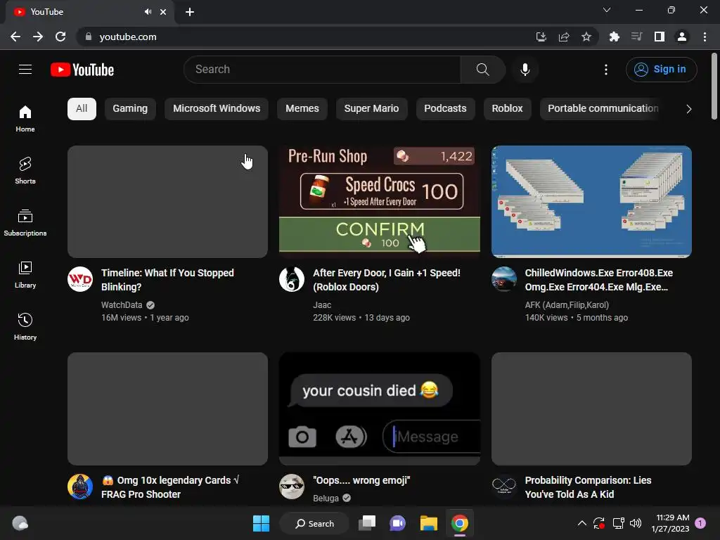720x540 pixels.
Task: Open Chrome three-dot menu
Action: [x=705, y=37]
